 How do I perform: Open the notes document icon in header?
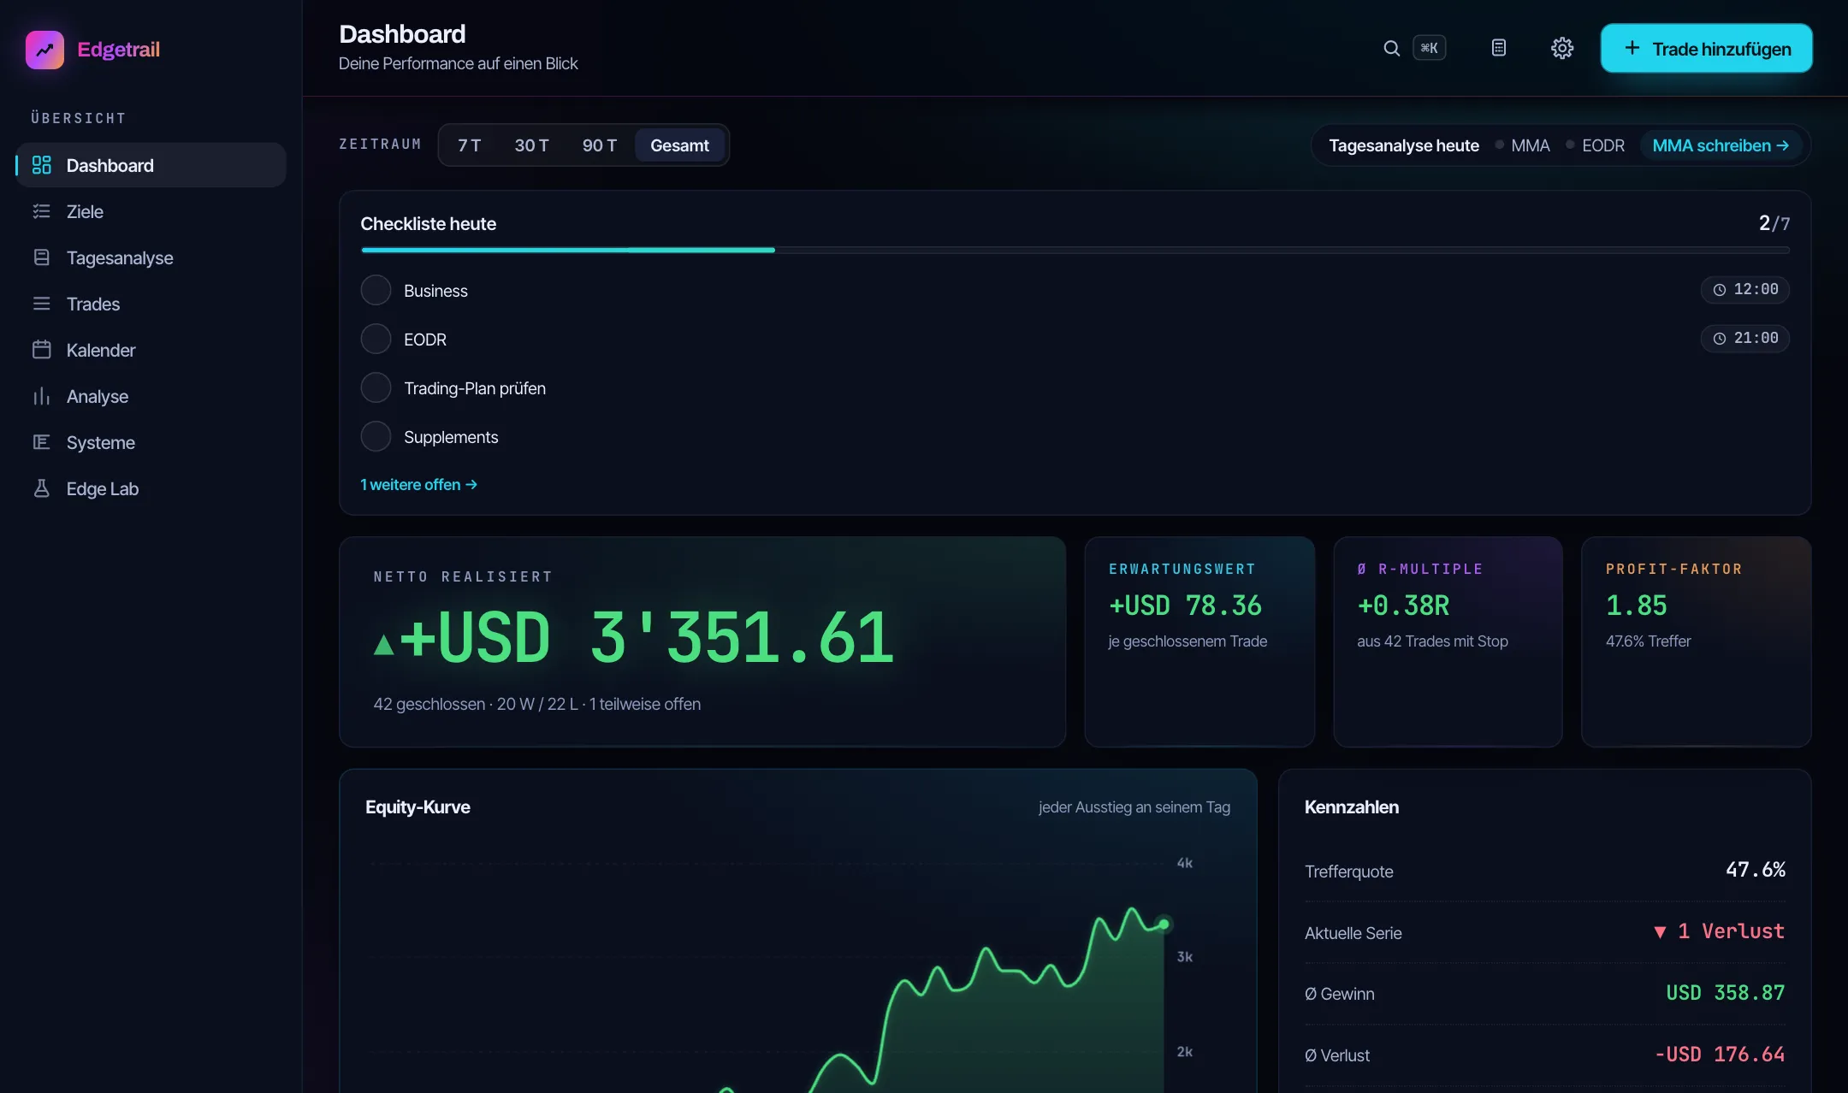tap(1499, 48)
